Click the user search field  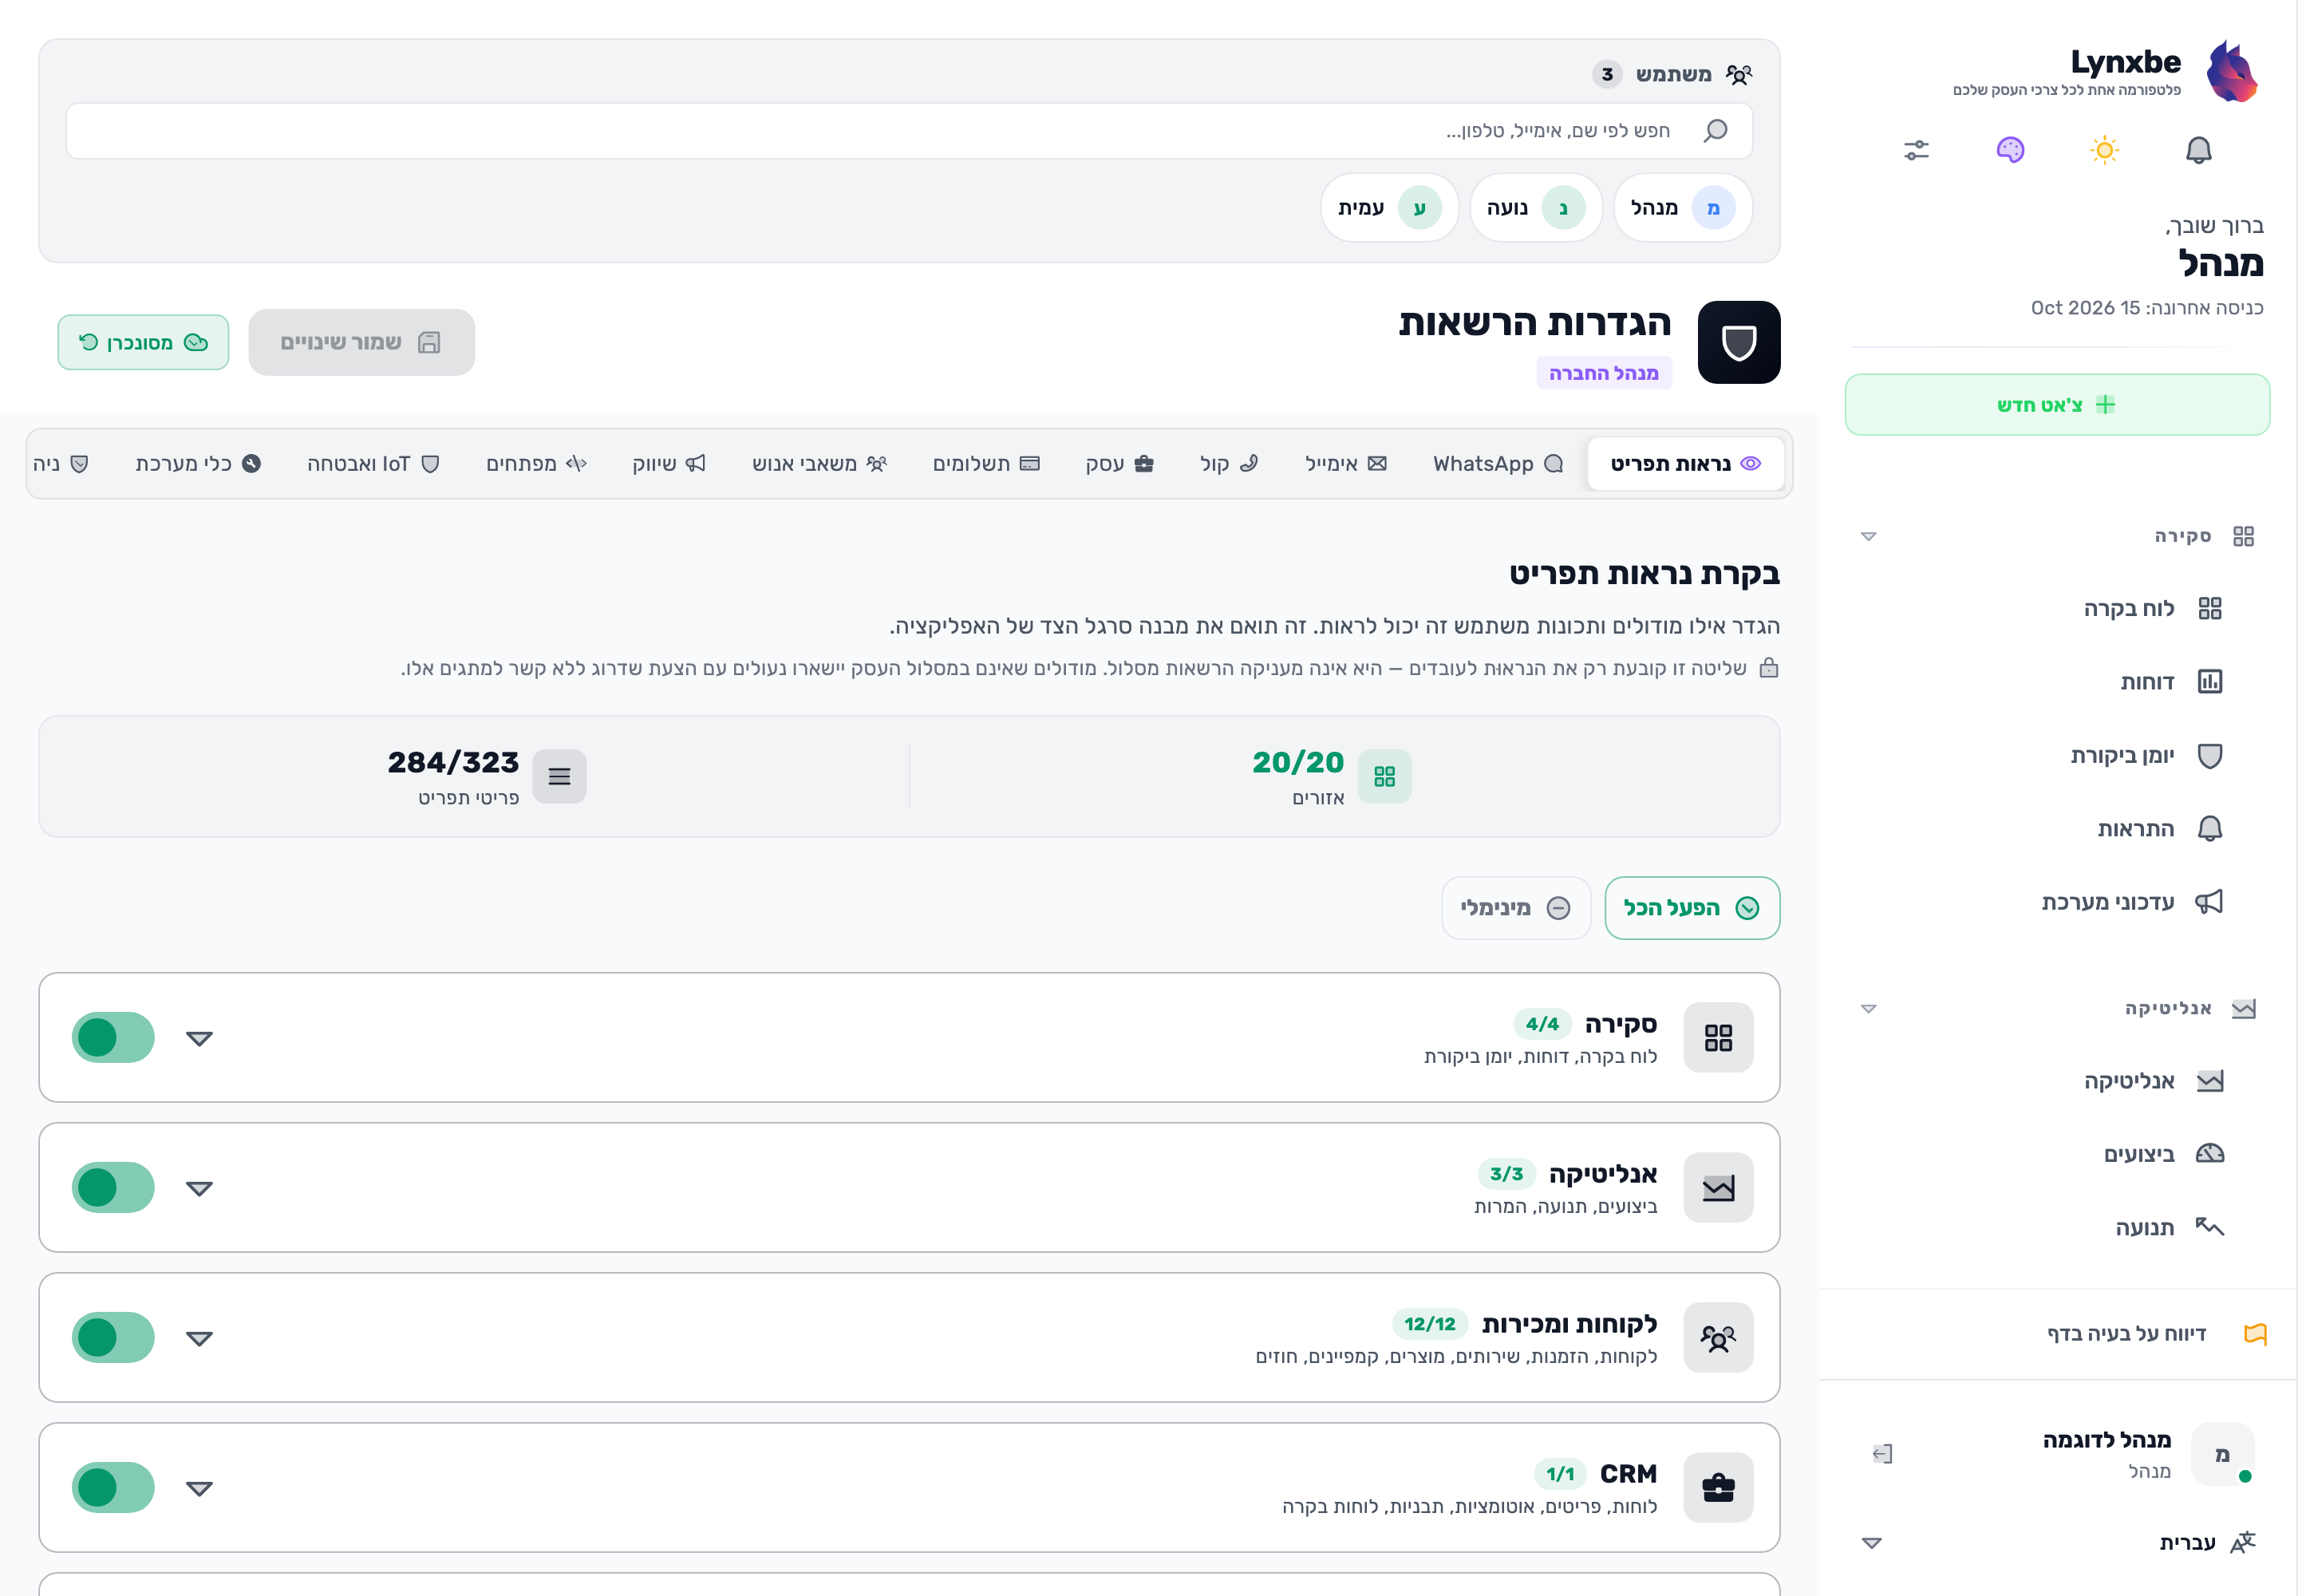[x=909, y=131]
